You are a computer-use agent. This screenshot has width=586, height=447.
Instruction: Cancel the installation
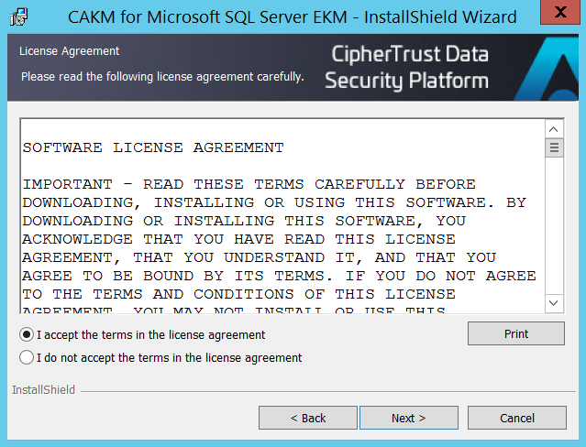tap(517, 418)
